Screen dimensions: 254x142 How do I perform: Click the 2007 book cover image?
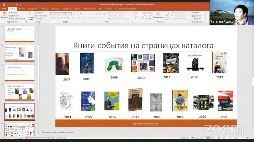pyautogui.click(x=62, y=64)
